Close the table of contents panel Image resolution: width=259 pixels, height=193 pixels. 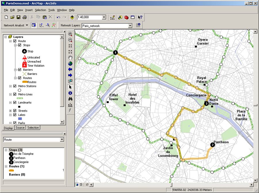pyautogui.click(x=64, y=32)
